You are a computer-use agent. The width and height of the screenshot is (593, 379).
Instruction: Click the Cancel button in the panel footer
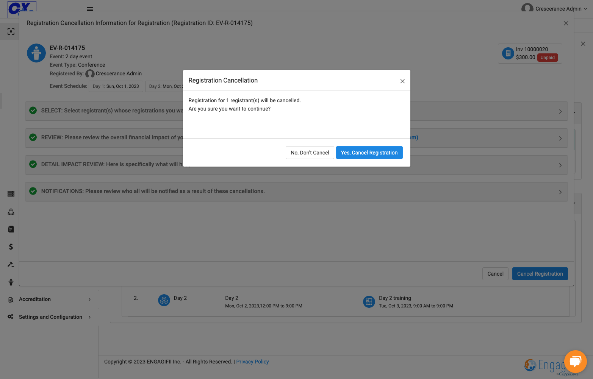pyautogui.click(x=495, y=274)
